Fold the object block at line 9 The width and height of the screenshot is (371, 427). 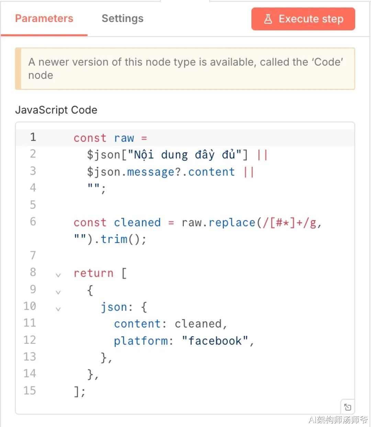pos(58,292)
